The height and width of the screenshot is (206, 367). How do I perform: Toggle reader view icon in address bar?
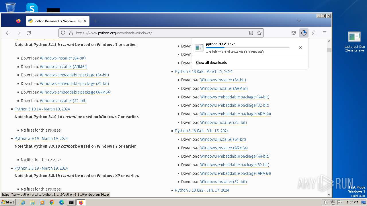[251, 33]
